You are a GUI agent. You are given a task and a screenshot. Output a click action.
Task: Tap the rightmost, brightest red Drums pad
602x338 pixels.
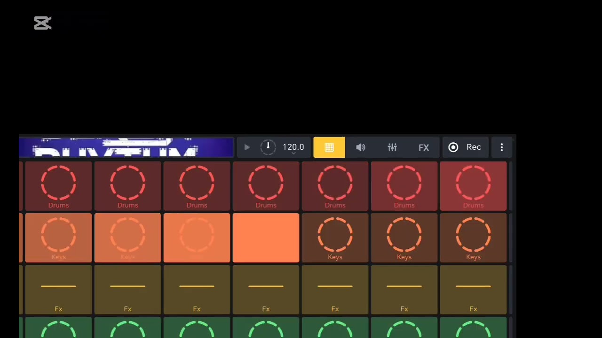(473, 186)
